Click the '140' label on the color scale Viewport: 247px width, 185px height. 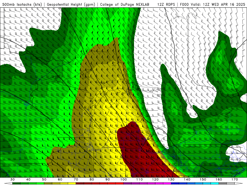[x=187, y=179]
